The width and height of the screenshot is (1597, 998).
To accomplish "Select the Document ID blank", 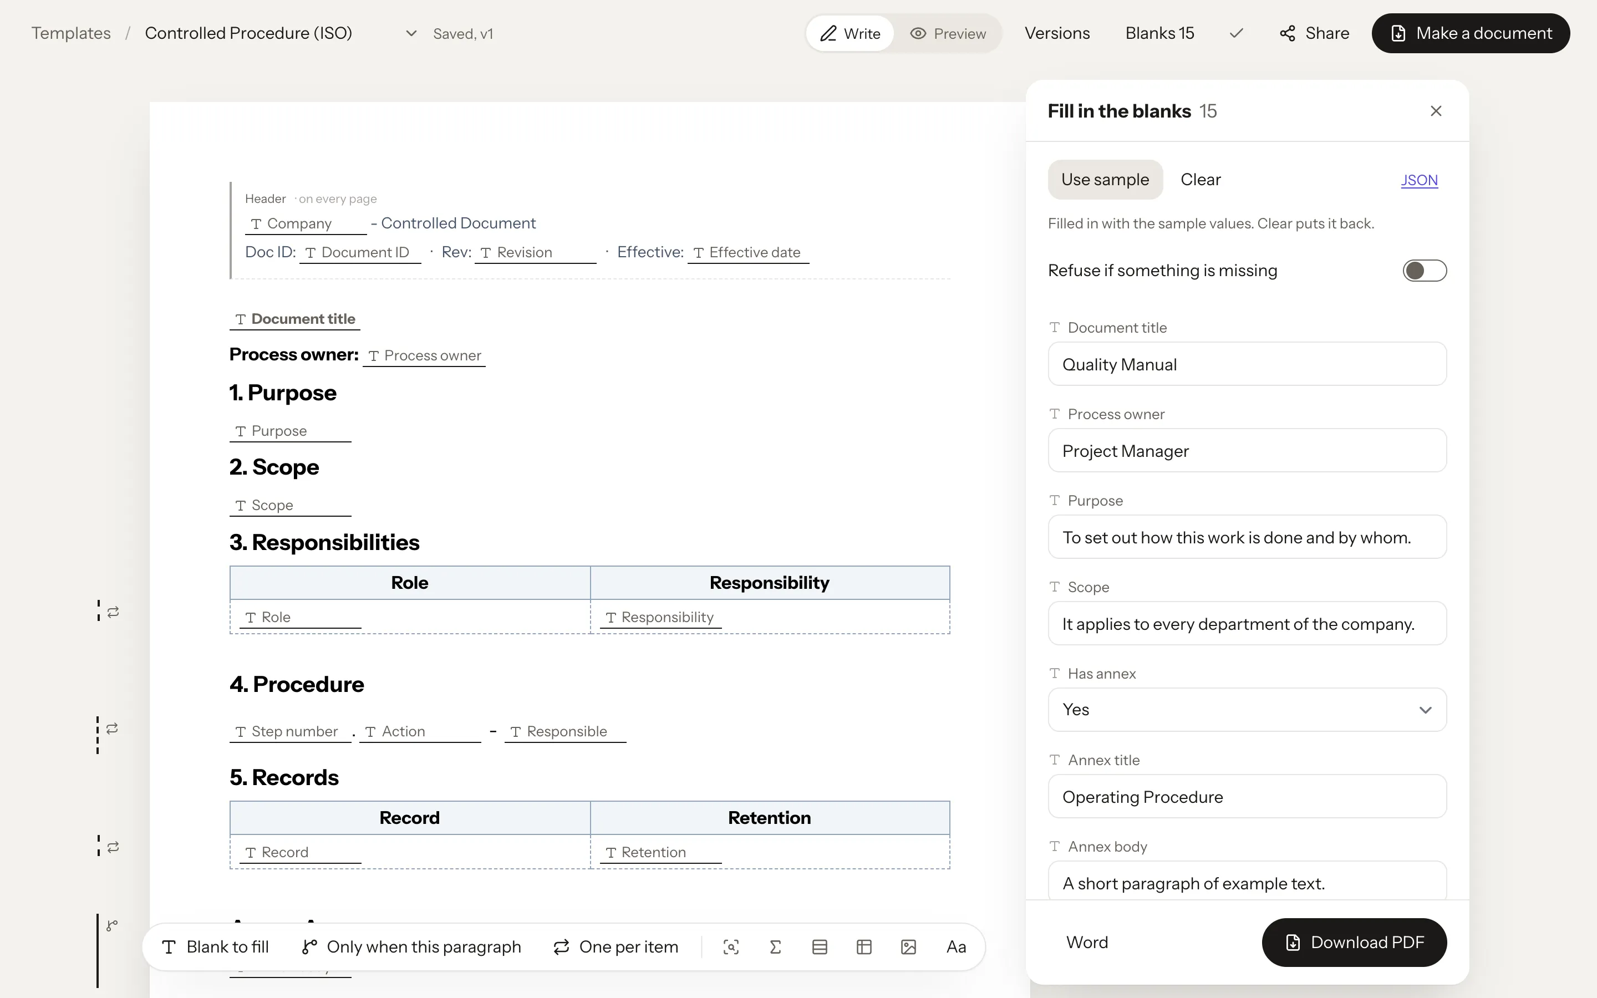I will tap(360, 253).
